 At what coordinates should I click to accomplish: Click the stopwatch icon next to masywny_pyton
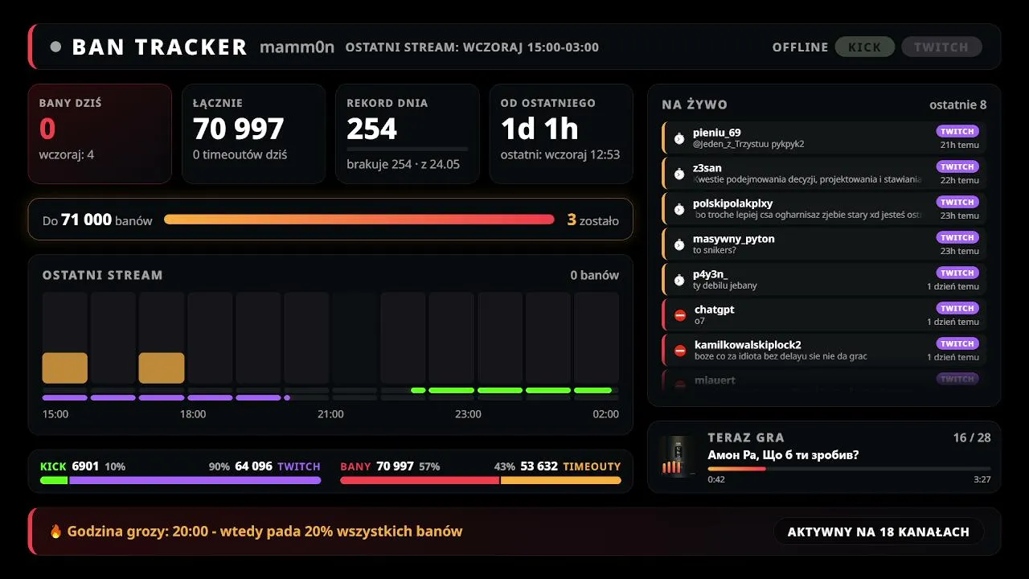point(679,244)
